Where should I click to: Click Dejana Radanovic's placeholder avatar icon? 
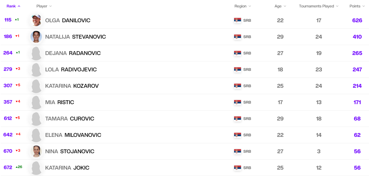(x=36, y=53)
